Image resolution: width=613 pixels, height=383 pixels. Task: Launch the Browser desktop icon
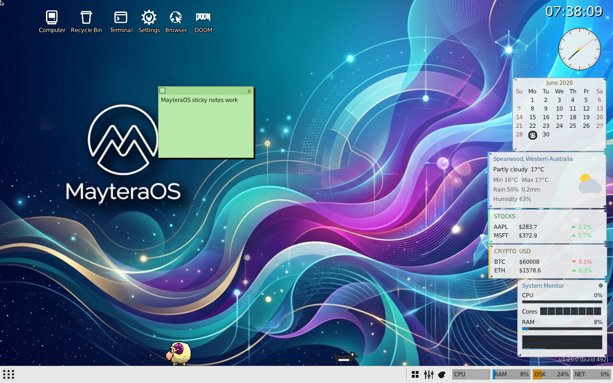coord(176,22)
